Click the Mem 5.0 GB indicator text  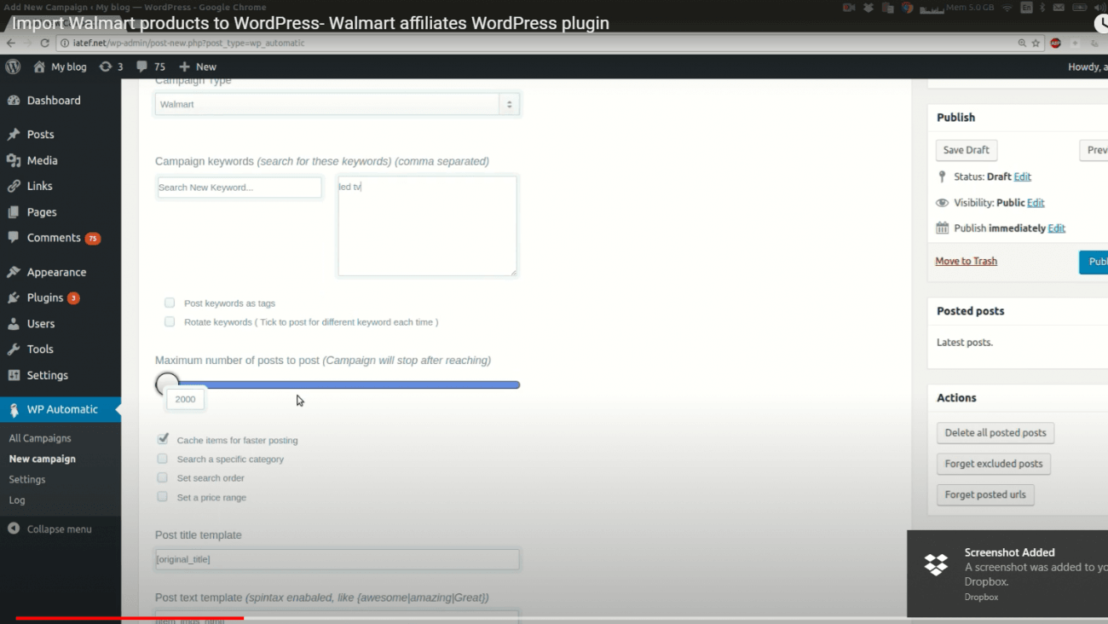pyautogui.click(x=969, y=8)
